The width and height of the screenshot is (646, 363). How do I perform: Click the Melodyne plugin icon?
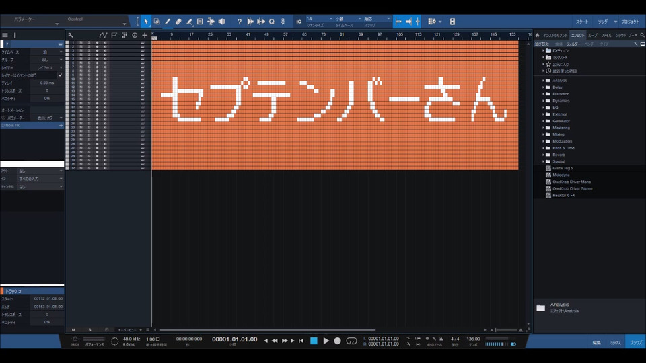[x=548, y=175]
